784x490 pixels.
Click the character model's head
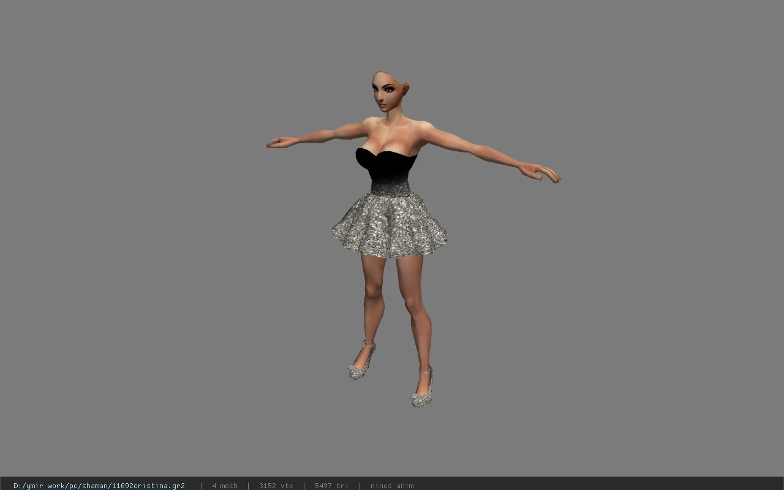click(x=389, y=92)
